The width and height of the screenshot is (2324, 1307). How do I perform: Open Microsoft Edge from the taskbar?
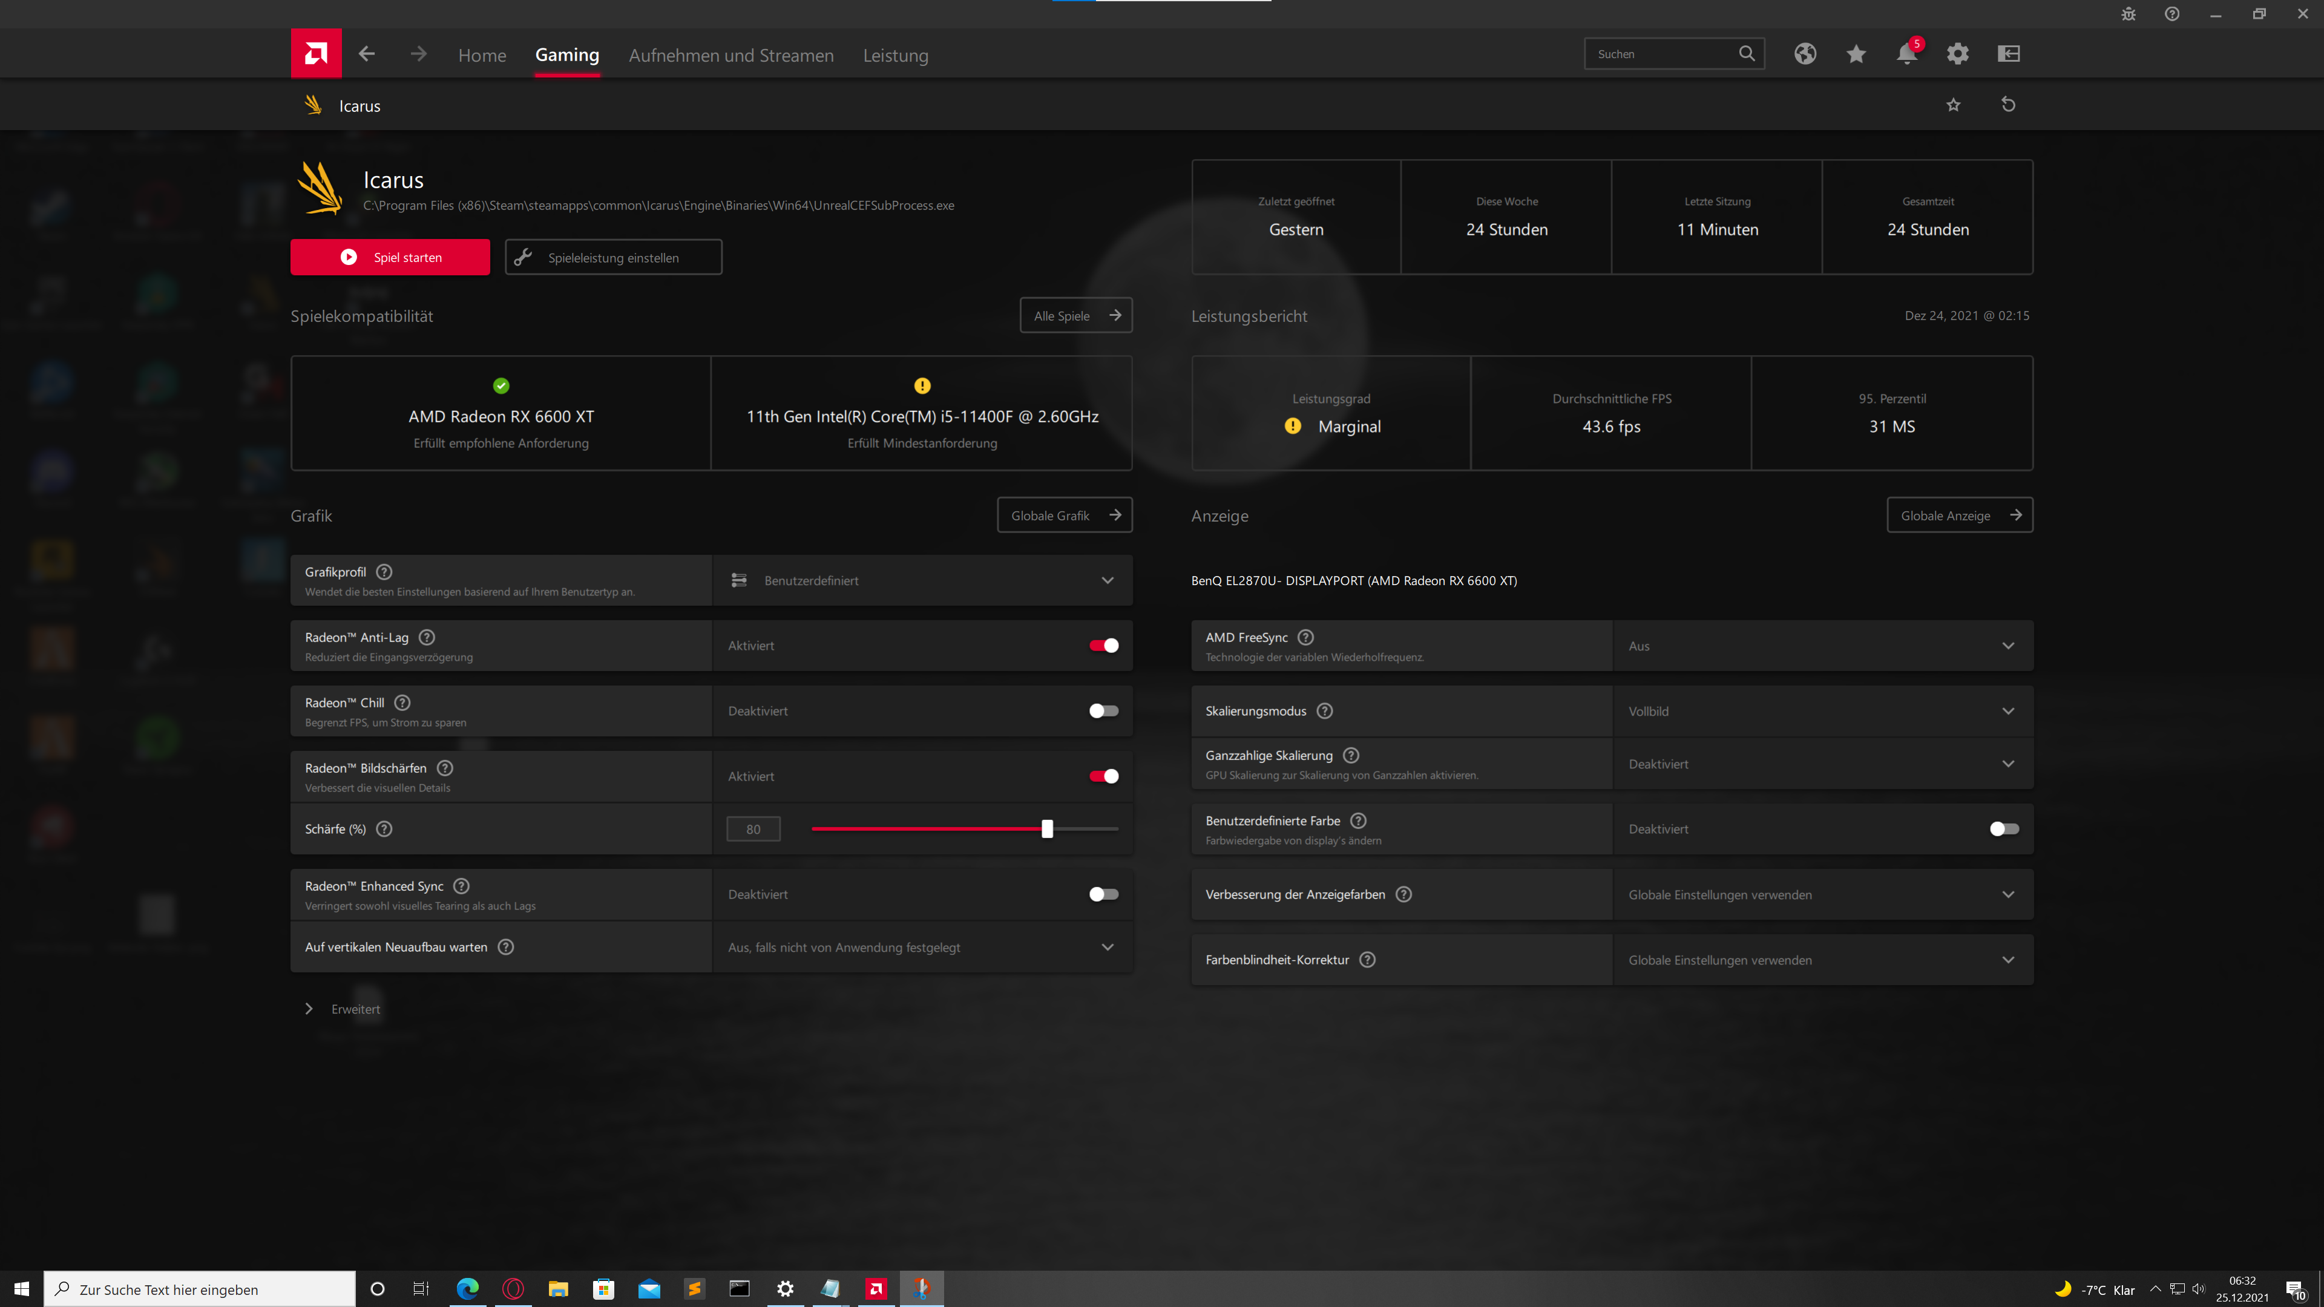(467, 1289)
